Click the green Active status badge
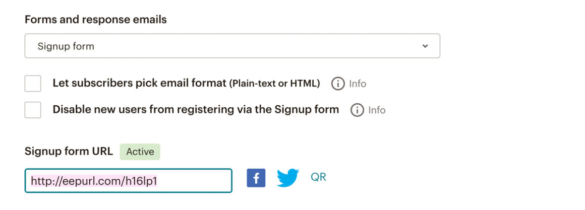The height and width of the screenshot is (210, 585). (140, 152)
